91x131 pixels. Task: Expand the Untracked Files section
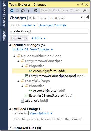tap(10, 128)
